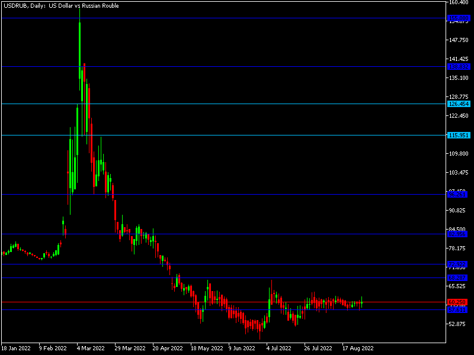
Task: Click the 9 Jun 2022 date label
Action: [x=242, y=348]
